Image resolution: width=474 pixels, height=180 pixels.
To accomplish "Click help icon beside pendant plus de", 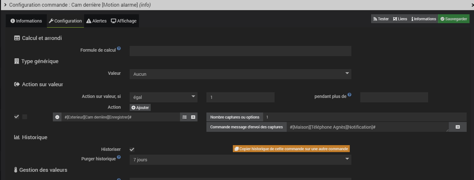I will 349,95.
